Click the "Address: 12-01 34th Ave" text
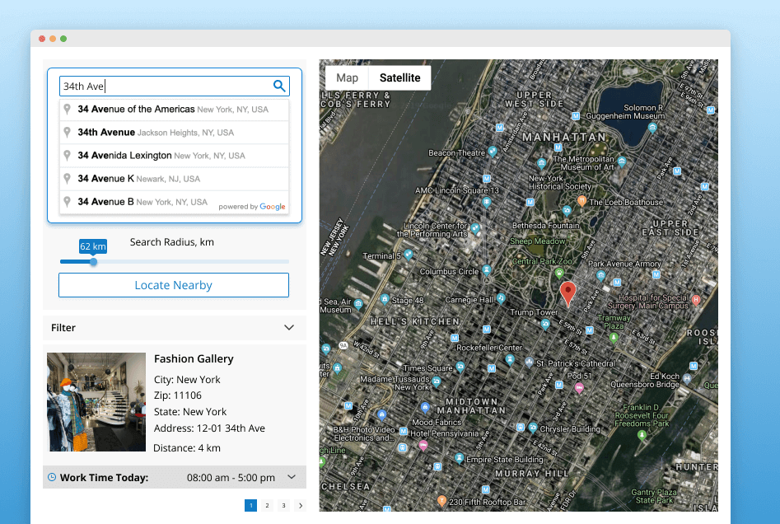The height and width of the screenshot is (524, 780). [x=209, y=428]
